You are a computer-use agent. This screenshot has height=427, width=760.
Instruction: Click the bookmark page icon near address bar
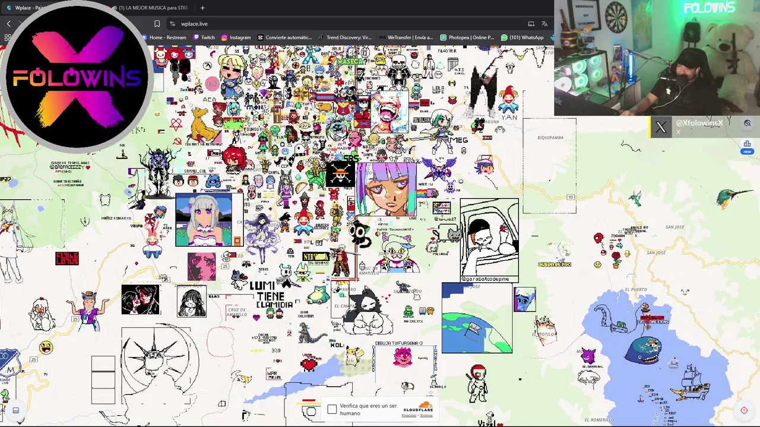tap(157, 24)
